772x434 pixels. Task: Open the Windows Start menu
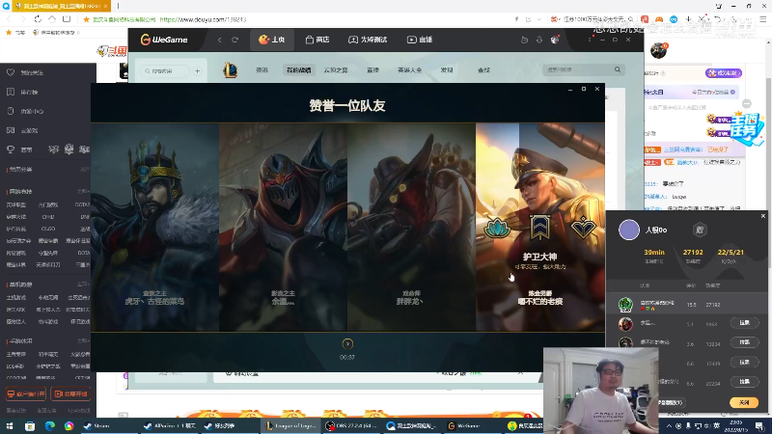(10, 425)
